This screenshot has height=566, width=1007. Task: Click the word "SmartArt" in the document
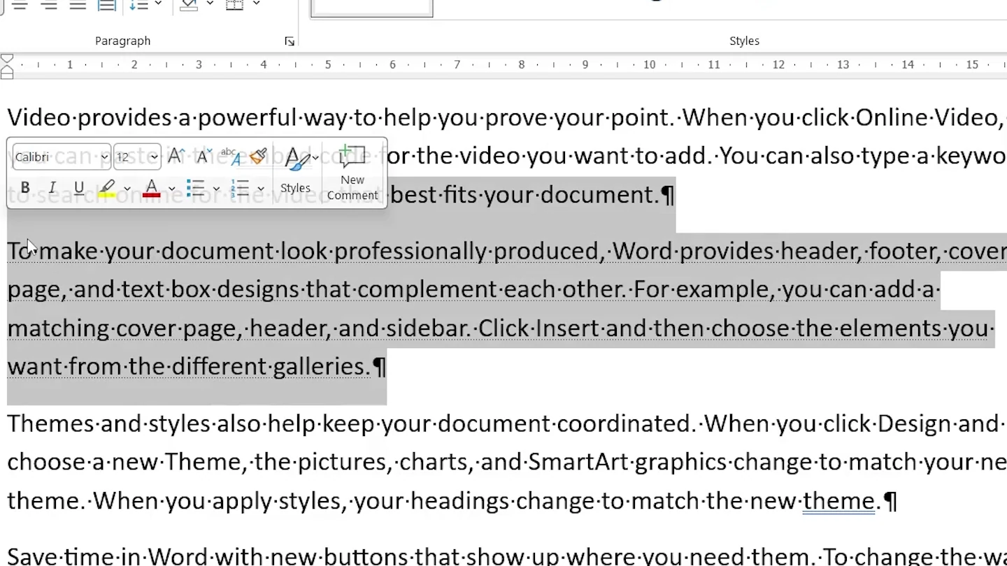578,462
